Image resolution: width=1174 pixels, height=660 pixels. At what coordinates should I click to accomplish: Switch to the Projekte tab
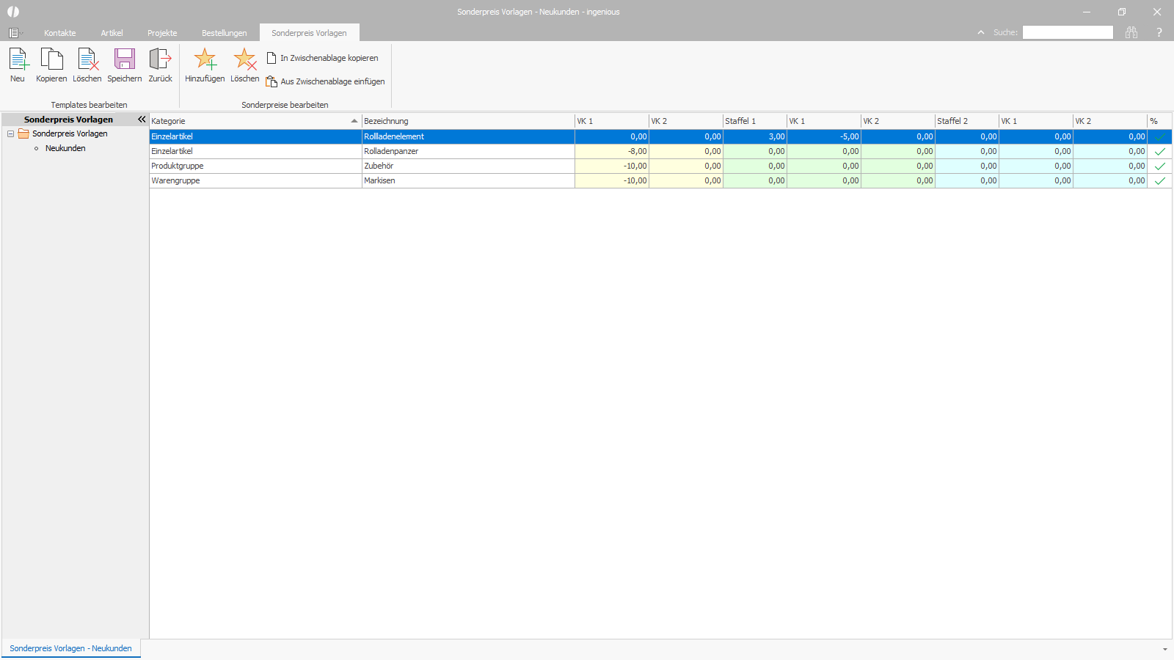[x=162, y=33]
